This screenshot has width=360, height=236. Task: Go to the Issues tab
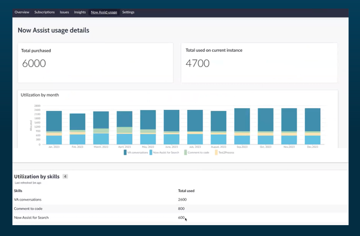point(64,12)
